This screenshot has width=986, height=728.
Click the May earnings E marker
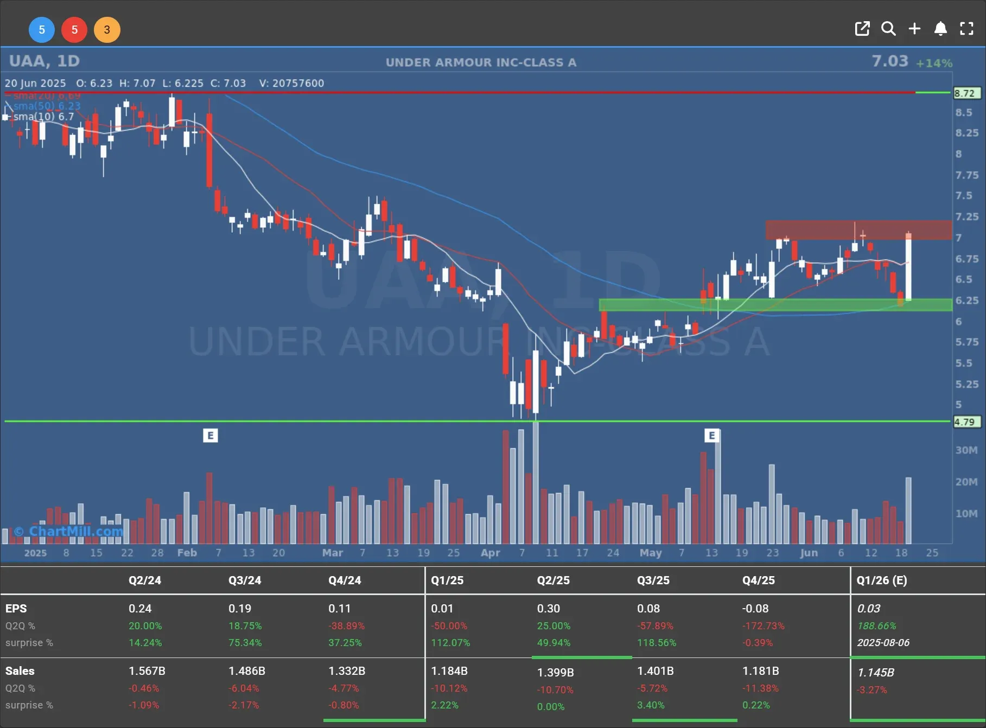[711, 436]
